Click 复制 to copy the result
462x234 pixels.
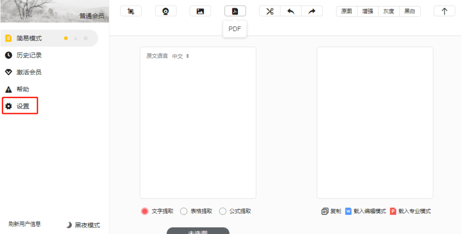tap(331, 211)
